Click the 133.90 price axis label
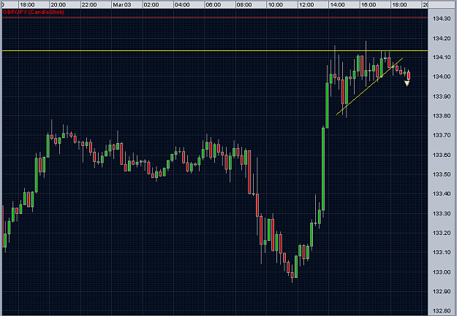The width and height of the screenshot is (457, 316). coord(442,96)
